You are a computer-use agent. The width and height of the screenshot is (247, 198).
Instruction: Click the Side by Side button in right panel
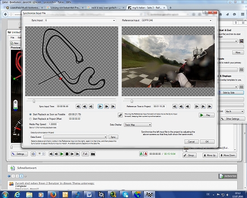coord(231,92)
